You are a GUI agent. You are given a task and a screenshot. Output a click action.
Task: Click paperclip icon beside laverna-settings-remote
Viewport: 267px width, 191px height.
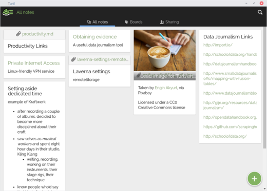click(x=73, y=59)
